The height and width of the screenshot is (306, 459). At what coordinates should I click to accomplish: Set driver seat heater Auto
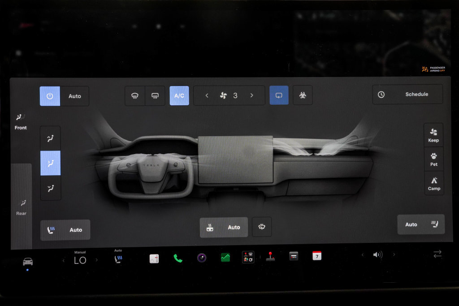(65, 230)
